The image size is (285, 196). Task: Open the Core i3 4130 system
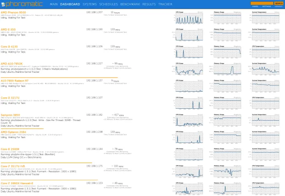pos(9,46)
